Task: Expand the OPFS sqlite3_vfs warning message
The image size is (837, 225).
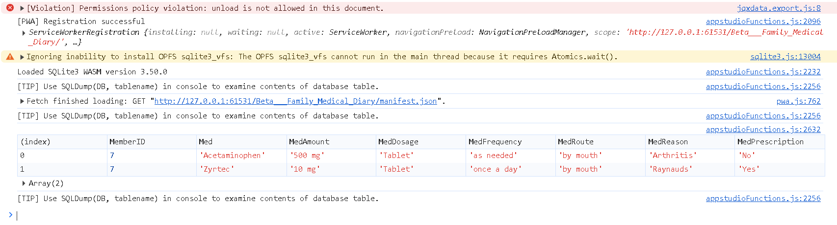Action: click(22, 57)
